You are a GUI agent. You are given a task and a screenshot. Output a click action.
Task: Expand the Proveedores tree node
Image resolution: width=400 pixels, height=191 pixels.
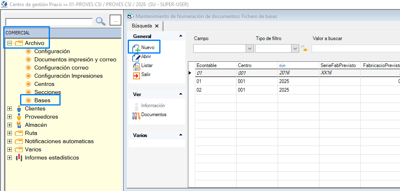coord(10,117)
